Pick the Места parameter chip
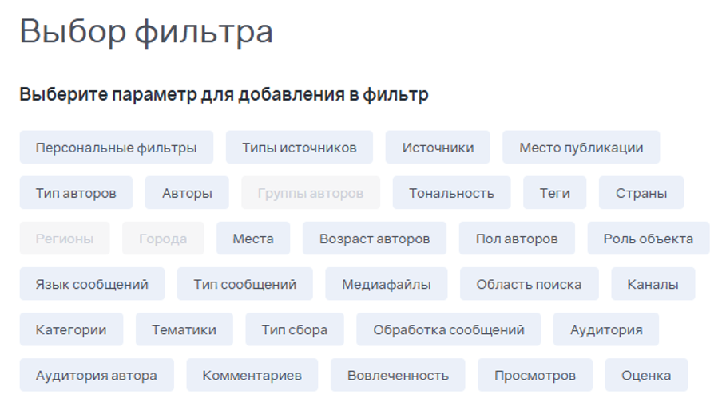The image size is (722, 410). (x=253, y=239)
